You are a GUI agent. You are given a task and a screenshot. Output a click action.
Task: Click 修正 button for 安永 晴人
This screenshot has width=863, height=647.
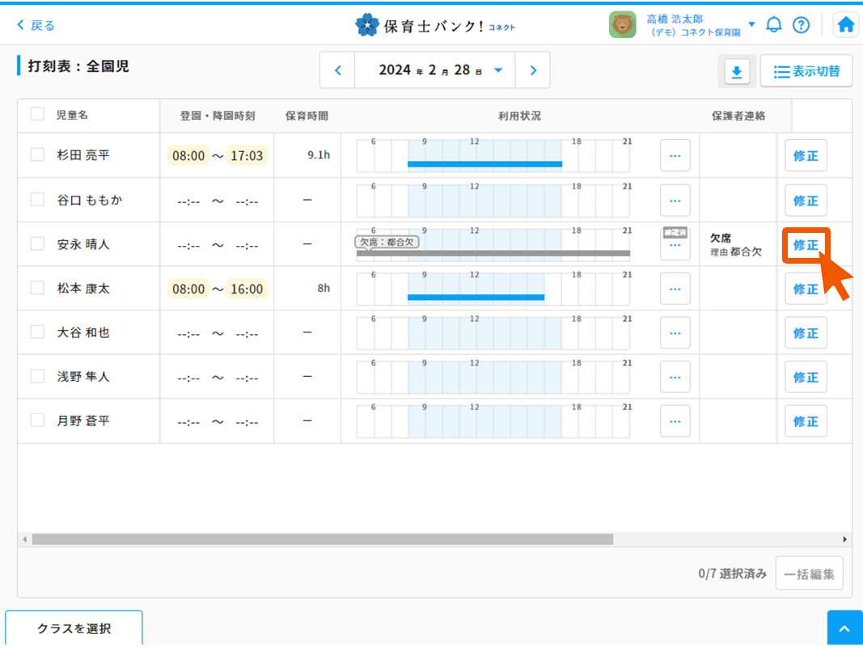click(806, 244)
